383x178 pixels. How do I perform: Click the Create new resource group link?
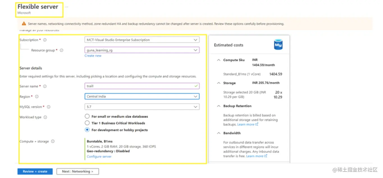(93, 56)
